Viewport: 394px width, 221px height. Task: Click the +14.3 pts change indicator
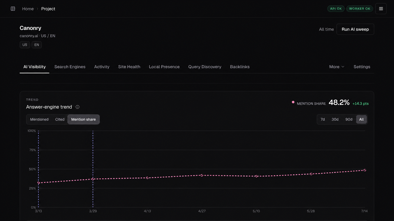(360, 103)
